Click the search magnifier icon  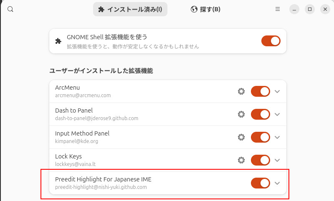pyautogui.click(x=10, y=9)
